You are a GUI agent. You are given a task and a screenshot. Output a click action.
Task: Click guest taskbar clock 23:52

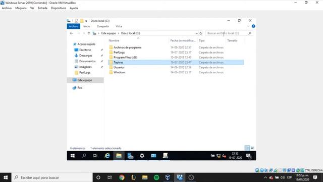pyautogui.click(x=235, y=156)
